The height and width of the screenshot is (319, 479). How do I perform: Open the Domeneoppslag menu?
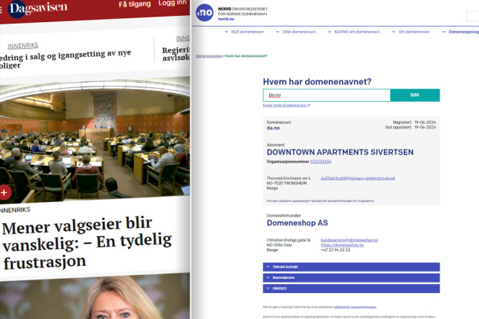coord(461,32)
